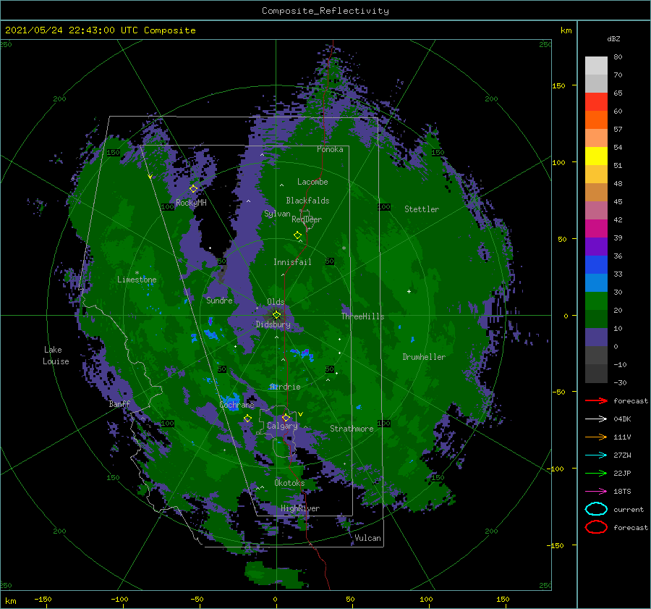
Task: Select the magenta 18TS arrow icon
Action: (x=596, y=491)
